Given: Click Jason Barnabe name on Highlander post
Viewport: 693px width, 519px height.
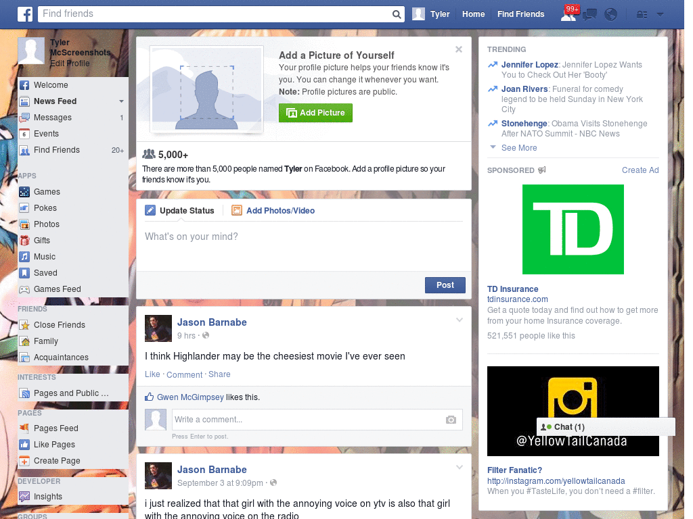Looking at the screenshot, I should (x=212, y=322).
